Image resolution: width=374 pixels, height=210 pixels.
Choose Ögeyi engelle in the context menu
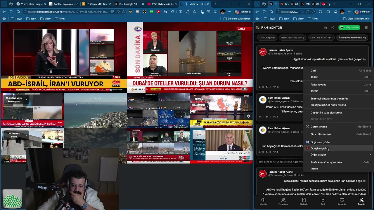pos(338,148)
